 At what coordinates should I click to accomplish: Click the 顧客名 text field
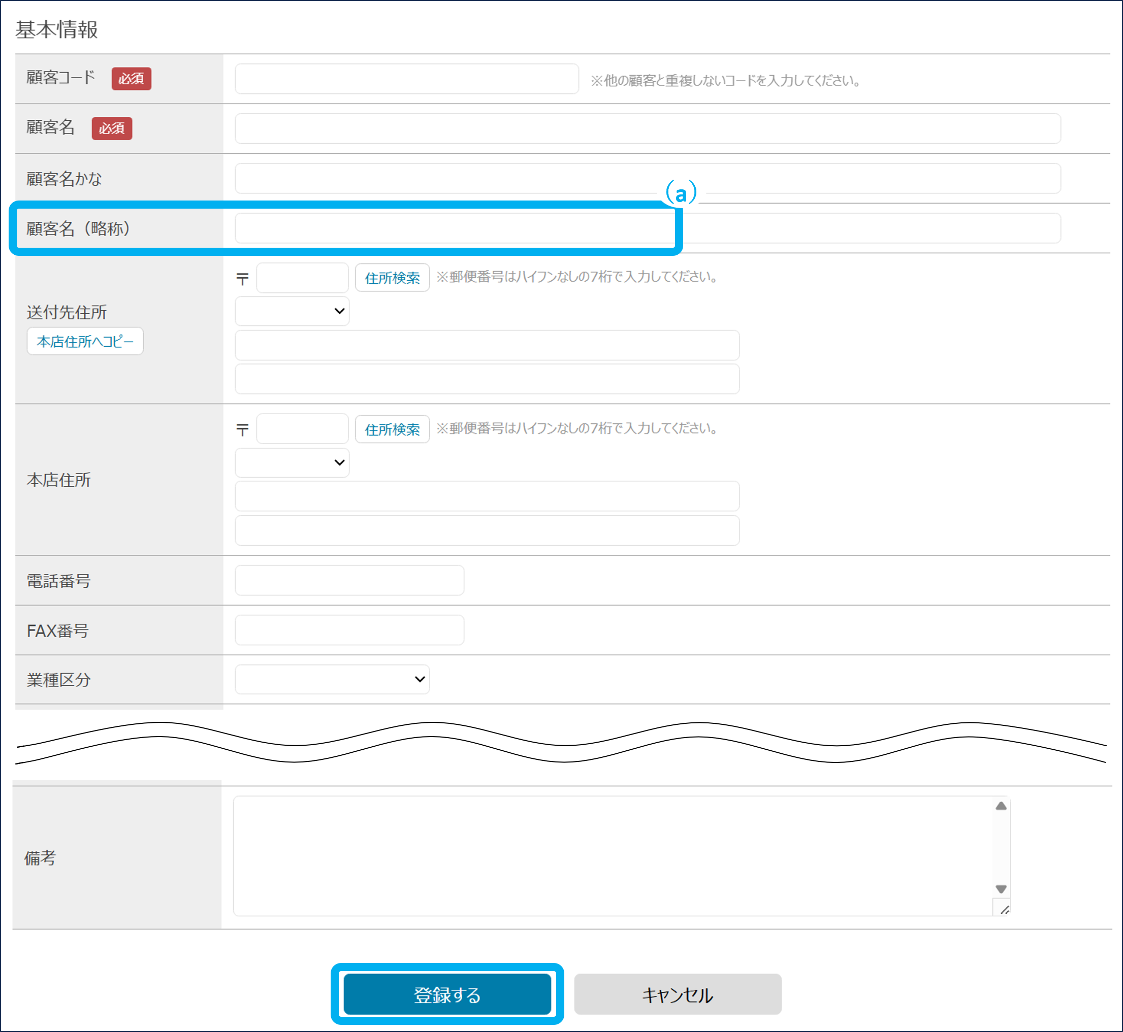pos(647,128)
